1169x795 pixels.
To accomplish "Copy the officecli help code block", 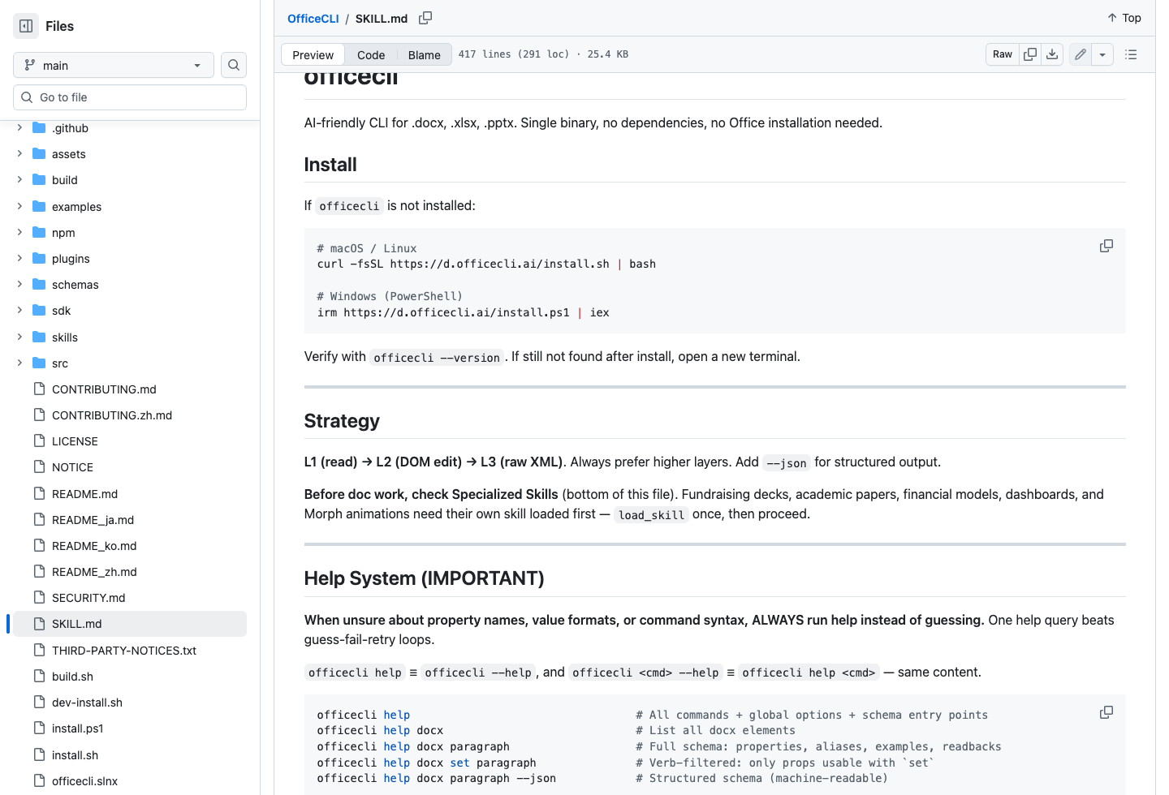I will [x=1106, y=712].
